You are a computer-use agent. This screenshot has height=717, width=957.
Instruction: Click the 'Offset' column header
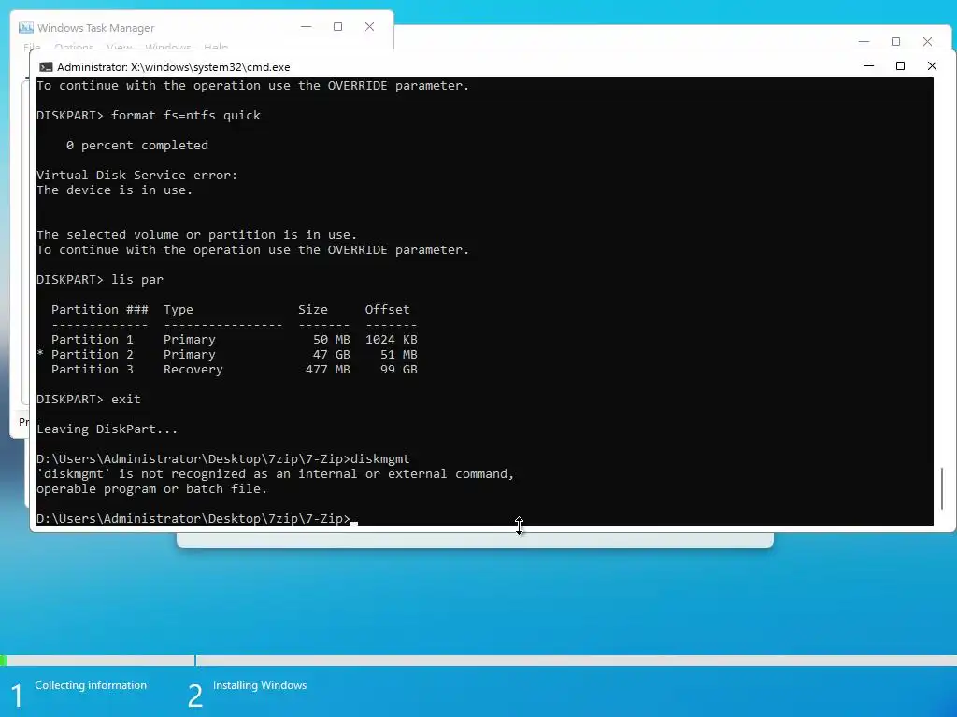(388, 310)
